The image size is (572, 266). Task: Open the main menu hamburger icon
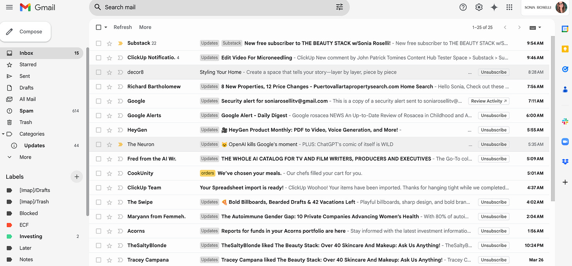coord(9,7)
